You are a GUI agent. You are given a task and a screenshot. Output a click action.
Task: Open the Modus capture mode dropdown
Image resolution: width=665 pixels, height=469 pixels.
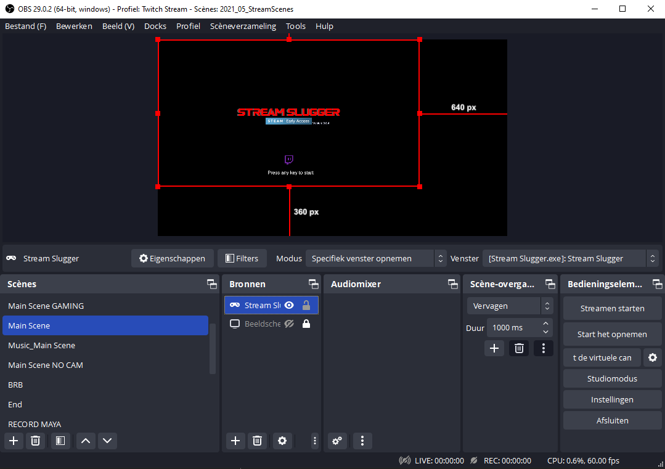[375, 258]
